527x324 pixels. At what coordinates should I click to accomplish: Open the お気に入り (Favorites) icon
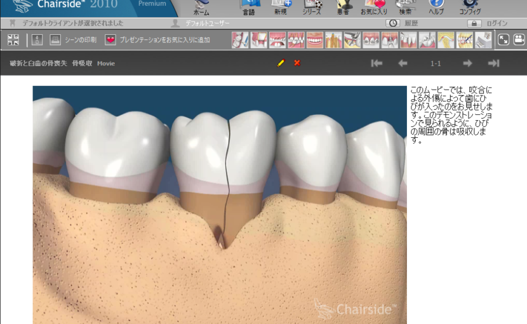[x=375, y=7]
